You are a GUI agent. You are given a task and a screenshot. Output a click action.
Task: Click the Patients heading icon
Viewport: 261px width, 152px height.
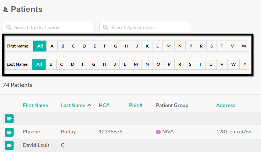pyautogui.click(x=6, y=9)
